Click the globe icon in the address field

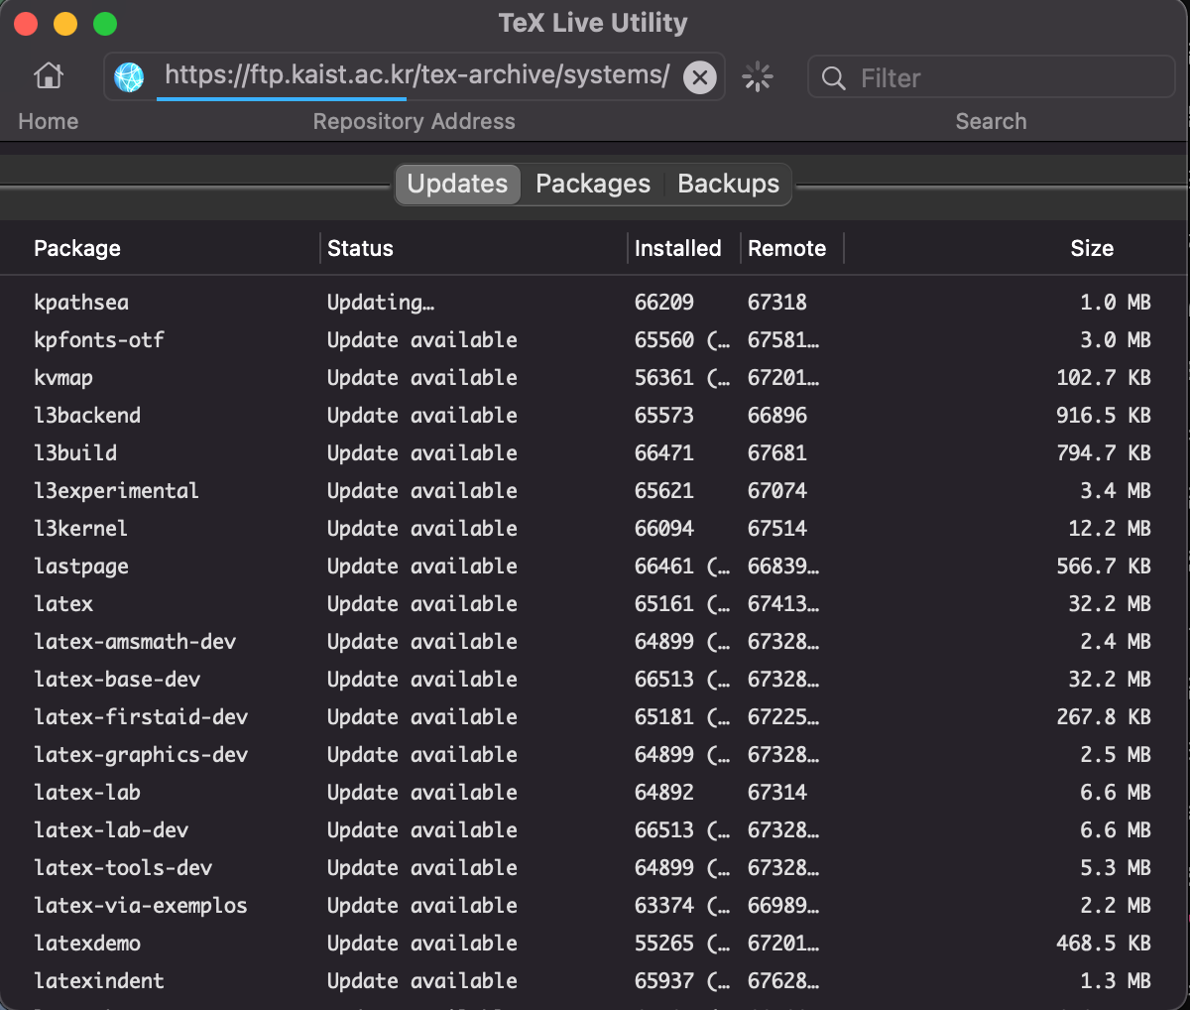point(130,76)
